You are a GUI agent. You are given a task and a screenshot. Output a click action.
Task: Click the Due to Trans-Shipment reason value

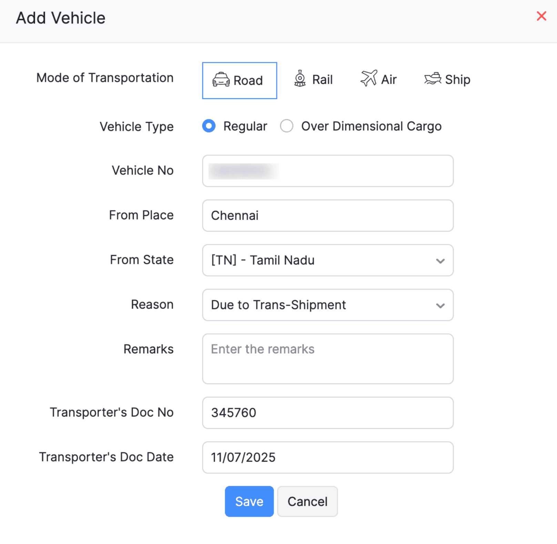pos(278,305)
